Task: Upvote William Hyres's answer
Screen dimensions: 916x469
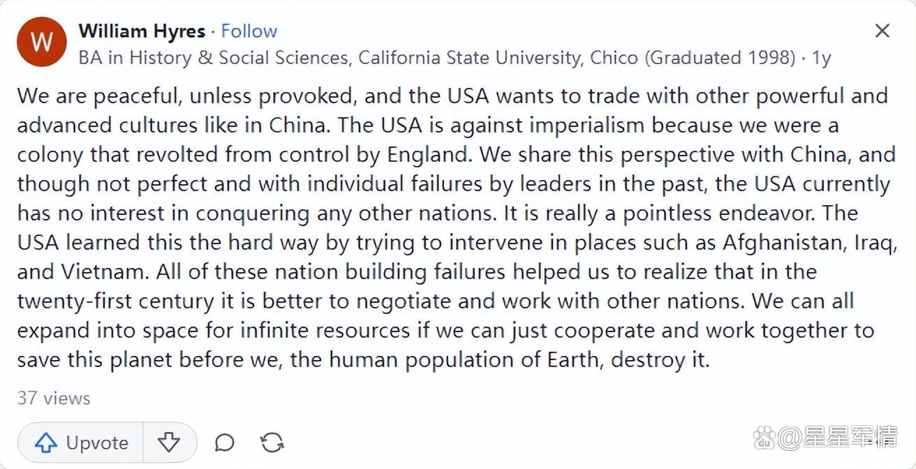Action: point(81,442)
